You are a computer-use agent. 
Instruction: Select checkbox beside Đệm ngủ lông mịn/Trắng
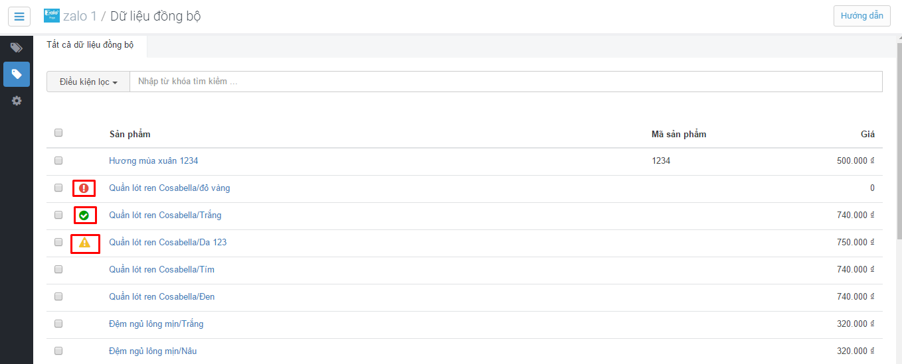[x=58, y=324]
